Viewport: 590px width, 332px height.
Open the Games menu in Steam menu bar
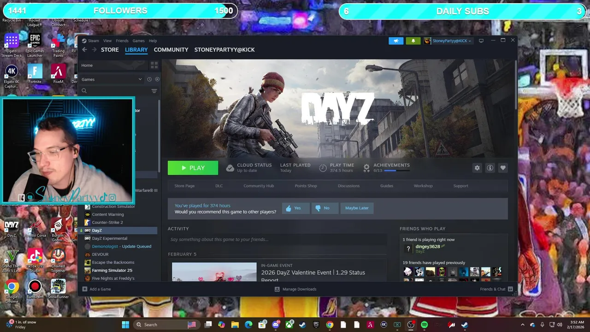tap(139, 41)
